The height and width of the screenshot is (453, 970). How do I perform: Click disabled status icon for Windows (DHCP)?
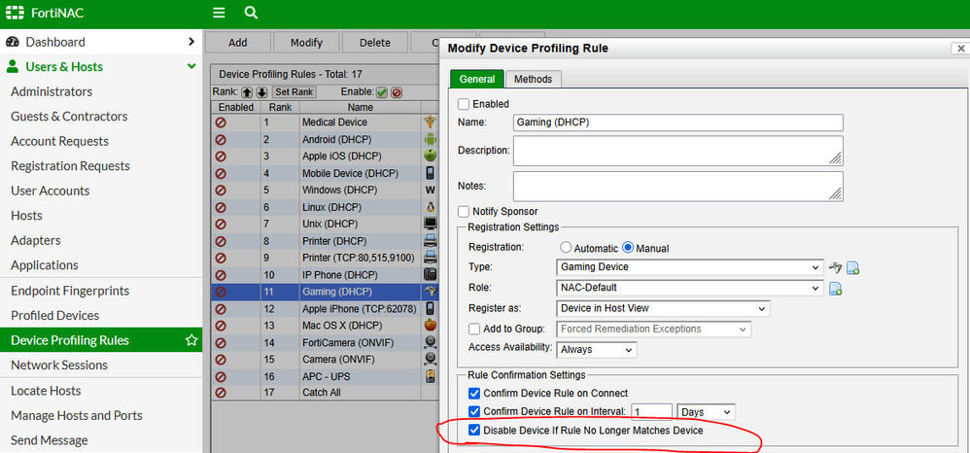[221, 190]
